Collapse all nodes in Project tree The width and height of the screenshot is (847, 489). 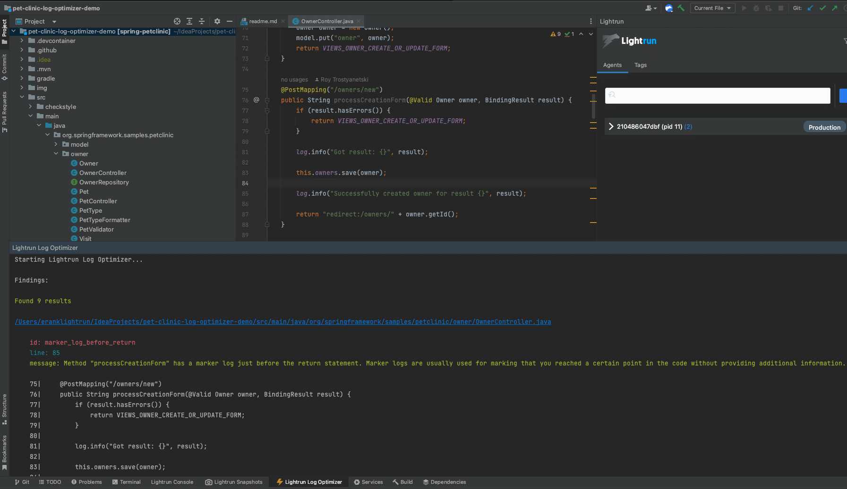202,21
